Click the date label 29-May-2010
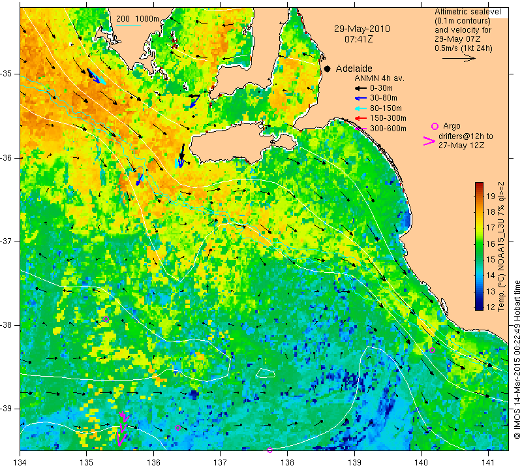The height and width of the screenshot is (470, 522). coord(362,29)
